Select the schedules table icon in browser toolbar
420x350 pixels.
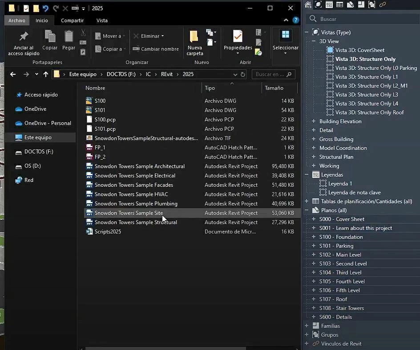[x=339, y=4]
